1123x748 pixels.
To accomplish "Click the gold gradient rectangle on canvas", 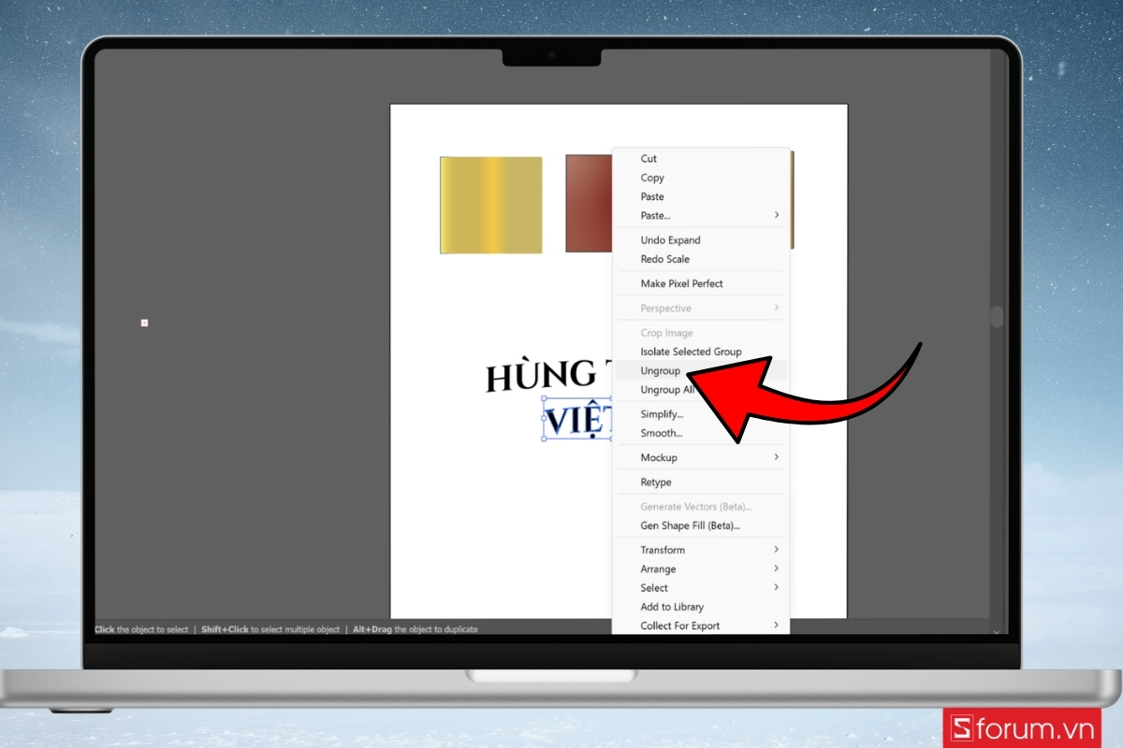I will (490, 205).
